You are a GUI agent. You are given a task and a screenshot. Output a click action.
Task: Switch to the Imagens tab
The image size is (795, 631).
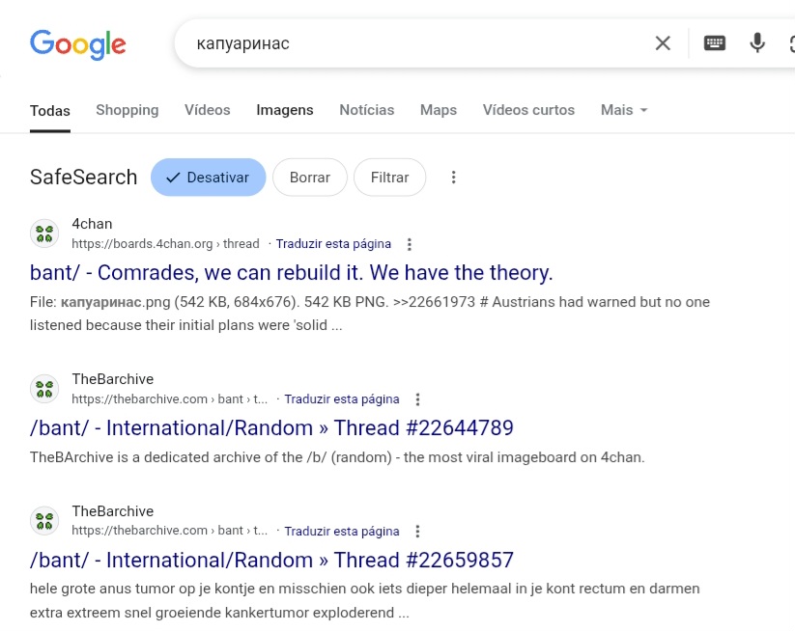pyautogui.click(x=284, y=110)
